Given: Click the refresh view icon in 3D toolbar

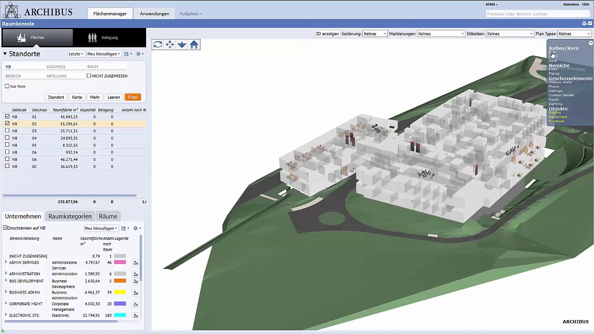Looking at the screenshot, I should 158,45.
